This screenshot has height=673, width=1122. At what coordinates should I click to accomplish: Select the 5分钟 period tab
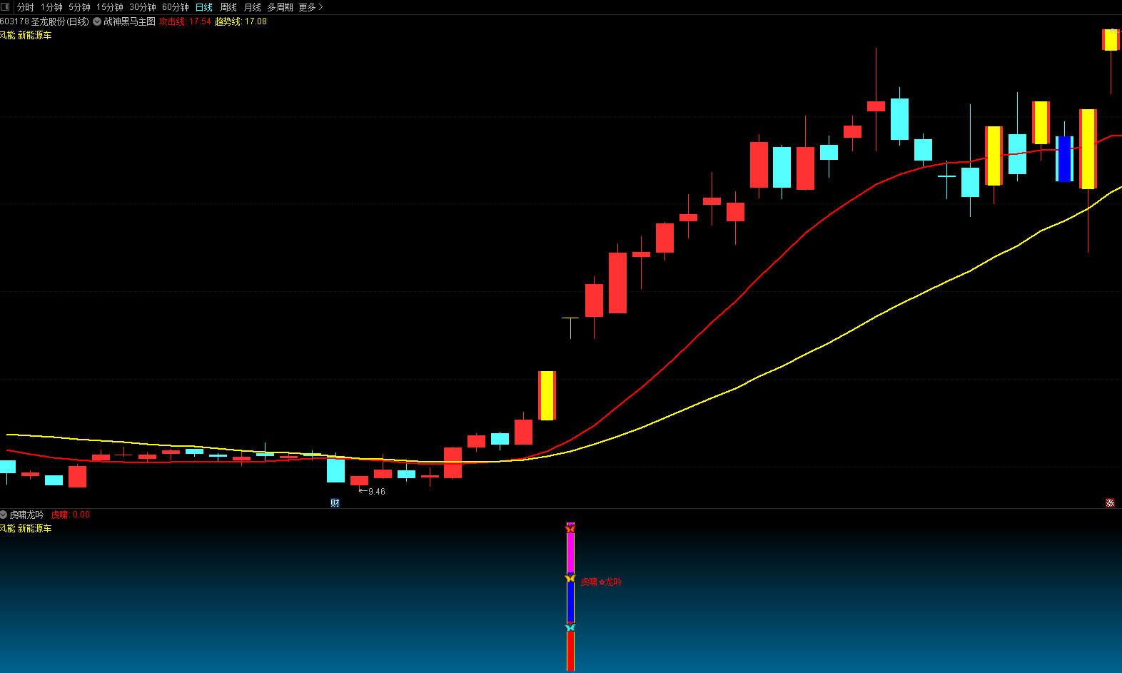tap(79, 7)
